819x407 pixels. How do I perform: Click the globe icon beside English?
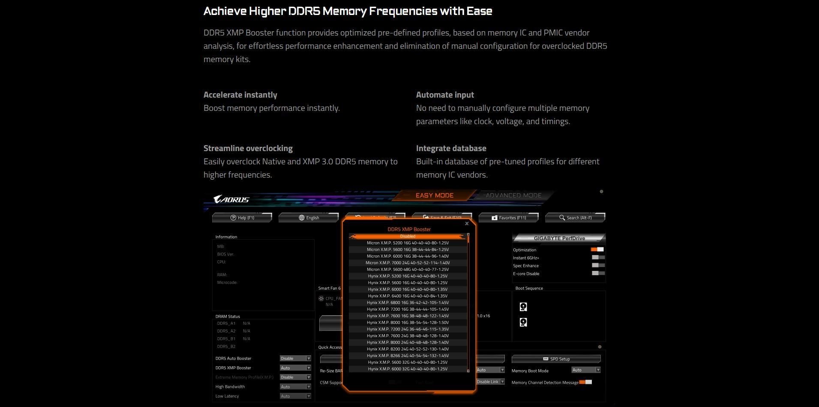302,218
